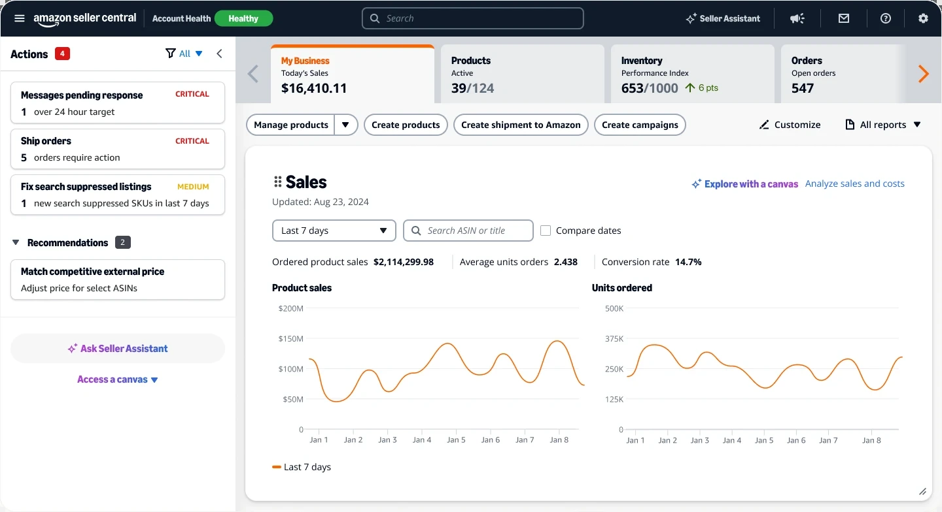This screenshot has height=512, width=942.
Task: Click Explore with a canvas link
Action: [745, 184]
